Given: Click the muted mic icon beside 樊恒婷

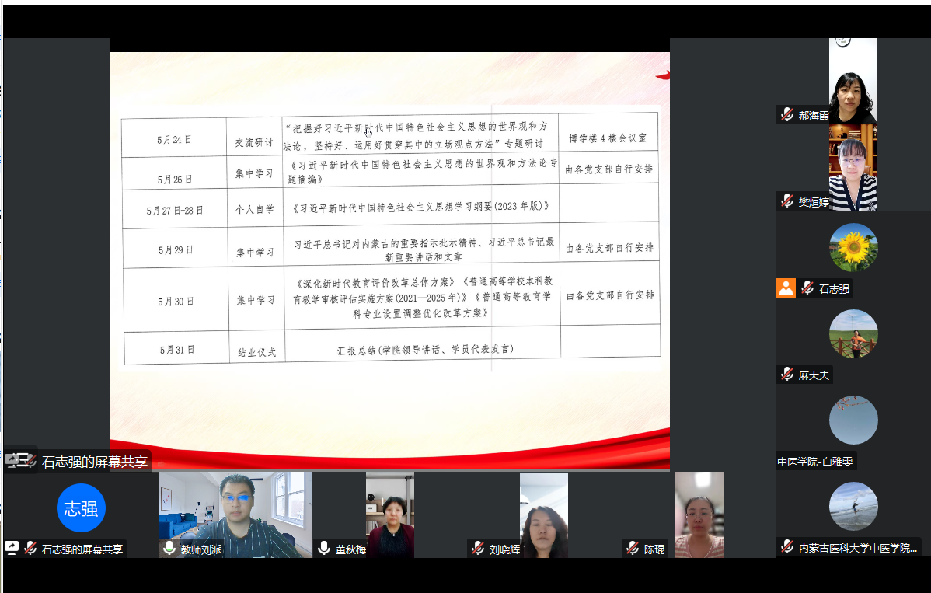Looking at the screenshot, I should 787,201.
